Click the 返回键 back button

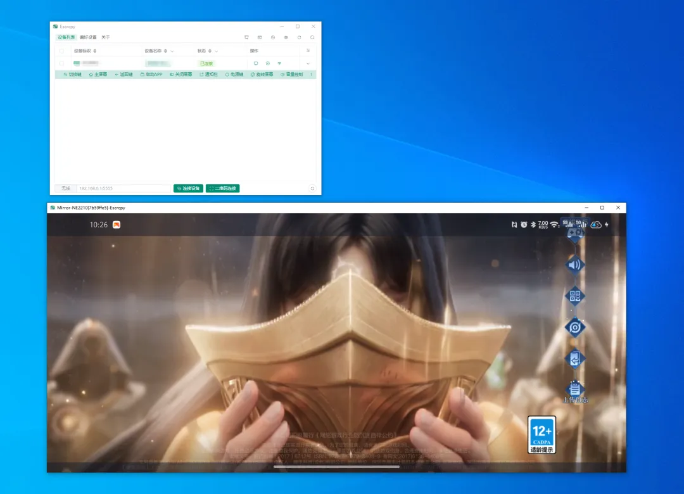coord(123,75)
